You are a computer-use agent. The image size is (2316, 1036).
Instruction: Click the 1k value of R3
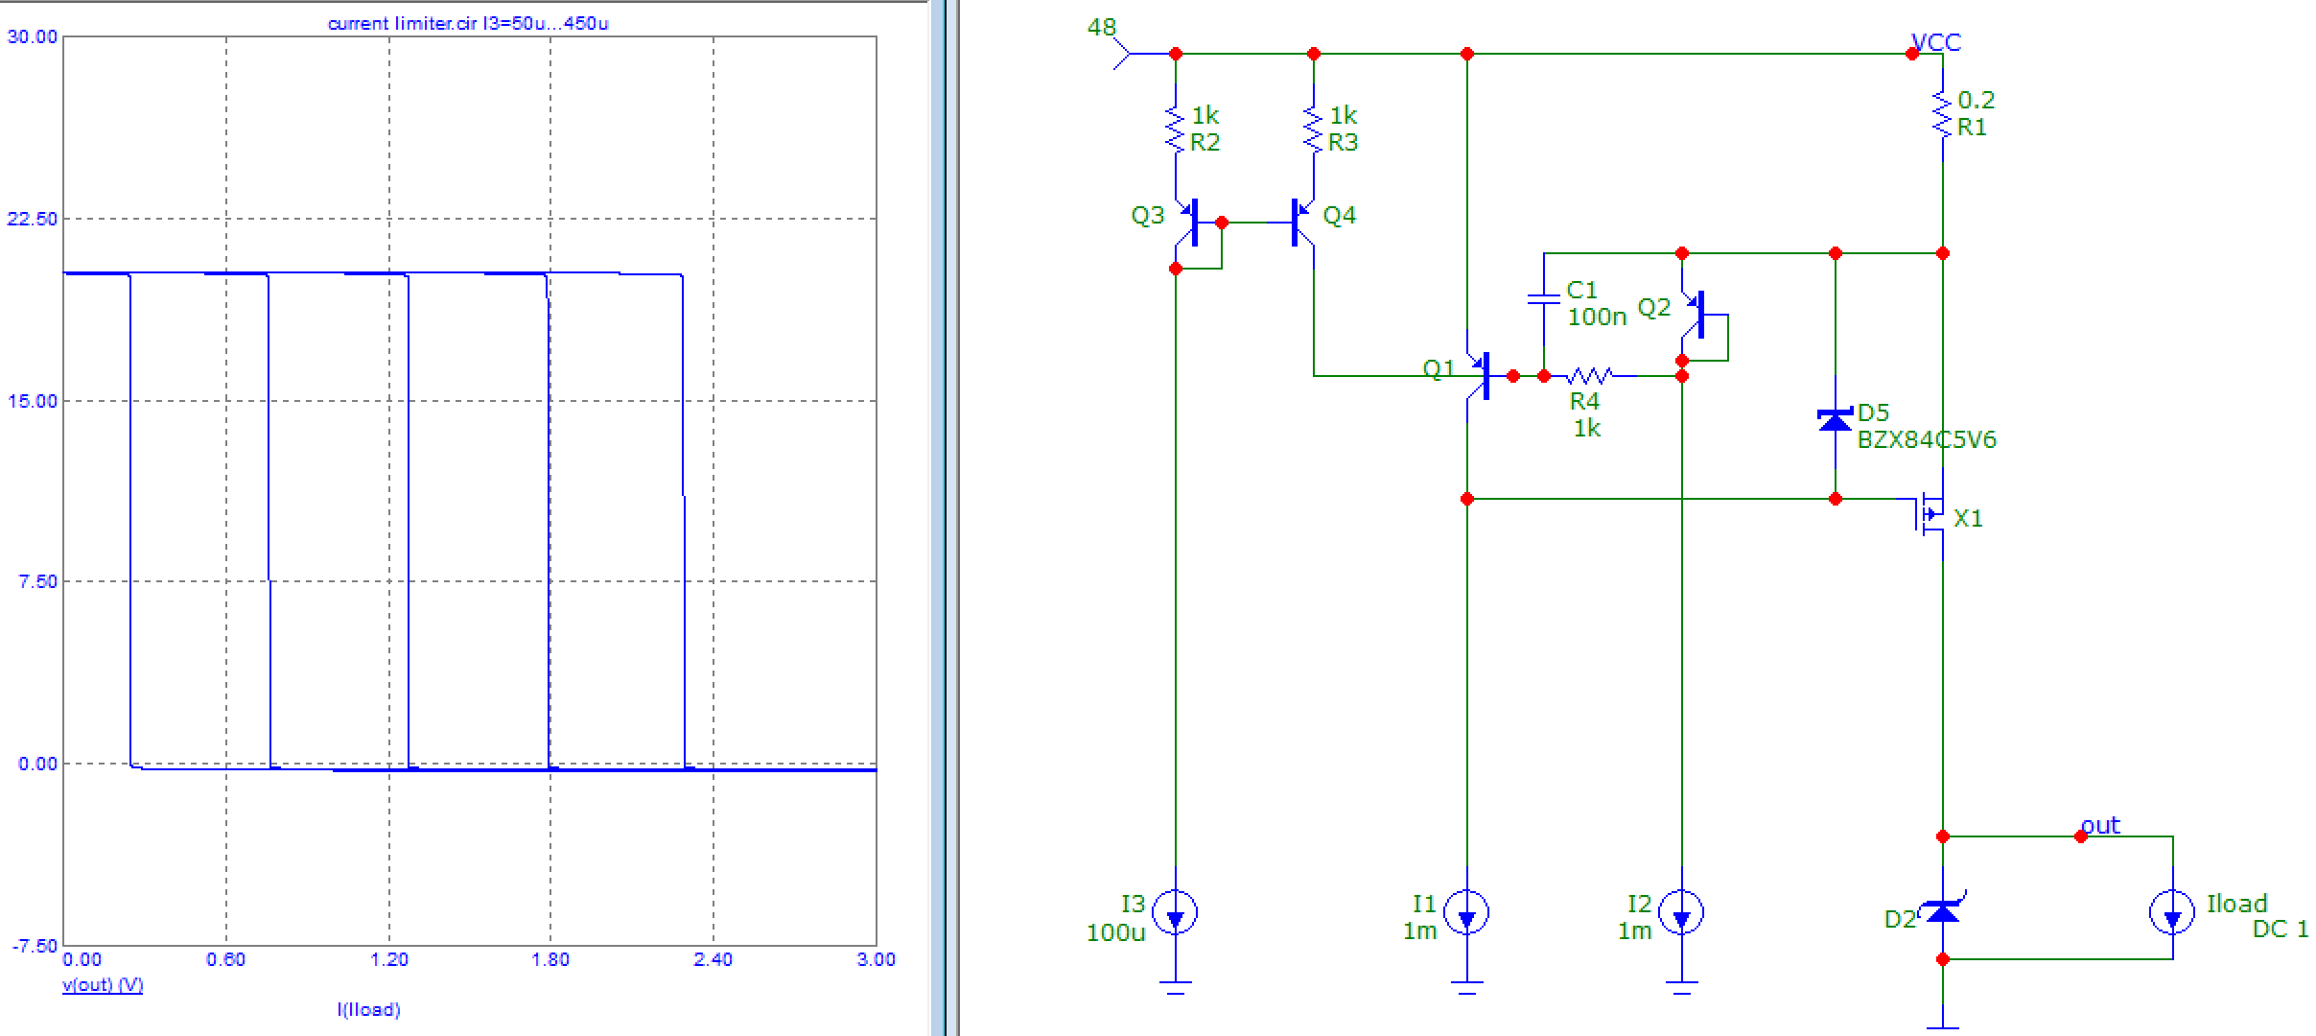(x=1343, y=115)
